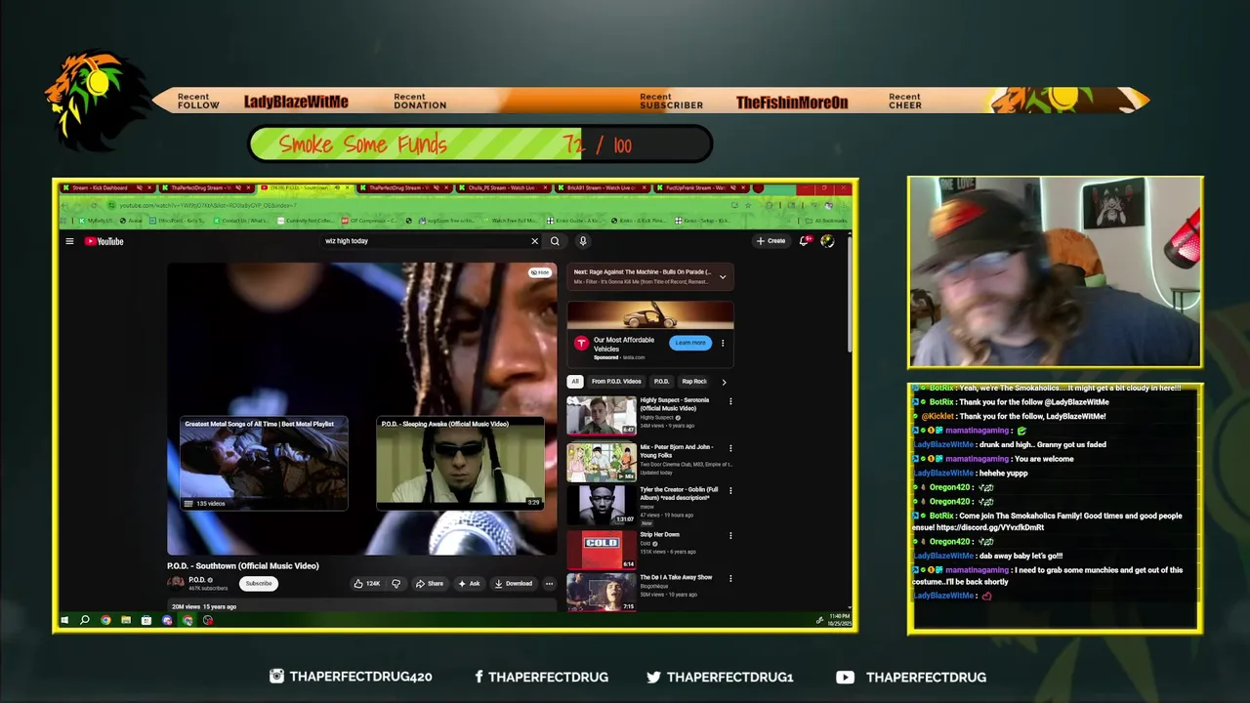Download the Southtown video
Image resolution: width=1250 pixels, height=703 pixels.
(514, 583)
